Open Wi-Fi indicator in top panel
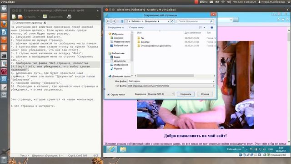291x164 pixels. [223, 2]
